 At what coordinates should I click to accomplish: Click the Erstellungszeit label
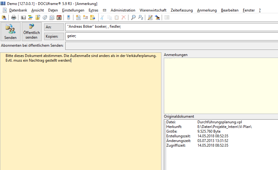click(x=178, y=136)
